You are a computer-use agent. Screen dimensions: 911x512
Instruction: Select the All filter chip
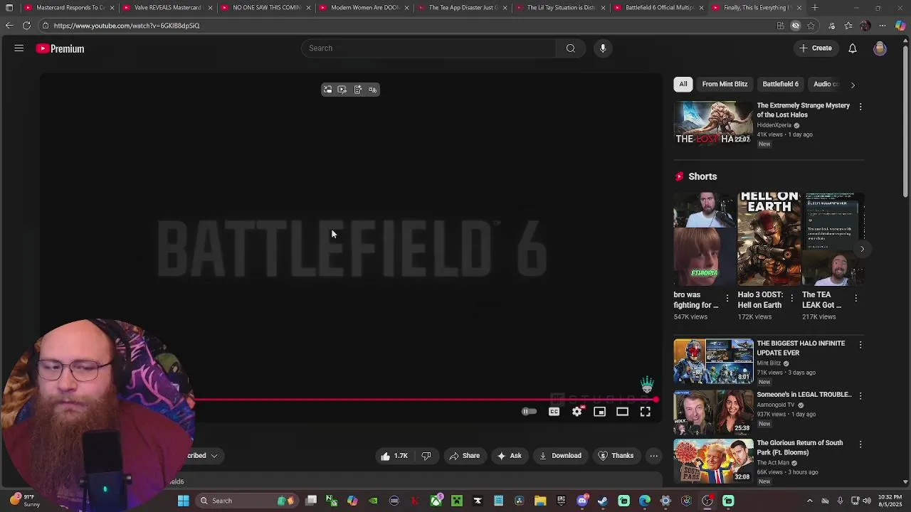point(683,84)
